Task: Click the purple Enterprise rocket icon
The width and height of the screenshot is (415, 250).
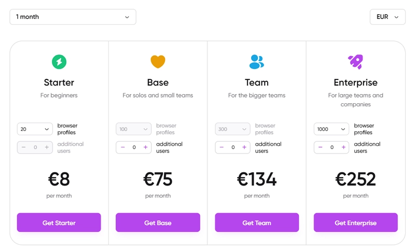Action: click(x=355, y=62)
